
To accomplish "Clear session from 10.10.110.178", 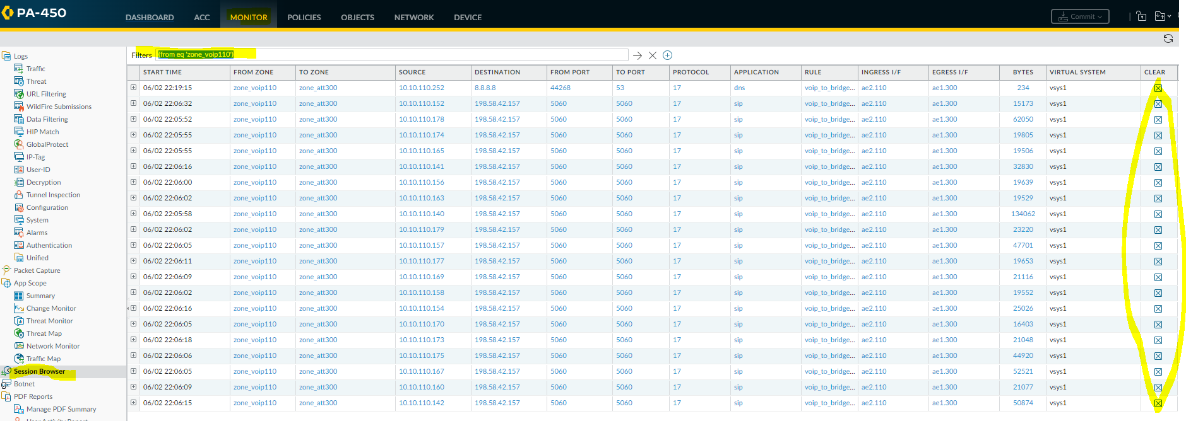I will click(1158, 120).
